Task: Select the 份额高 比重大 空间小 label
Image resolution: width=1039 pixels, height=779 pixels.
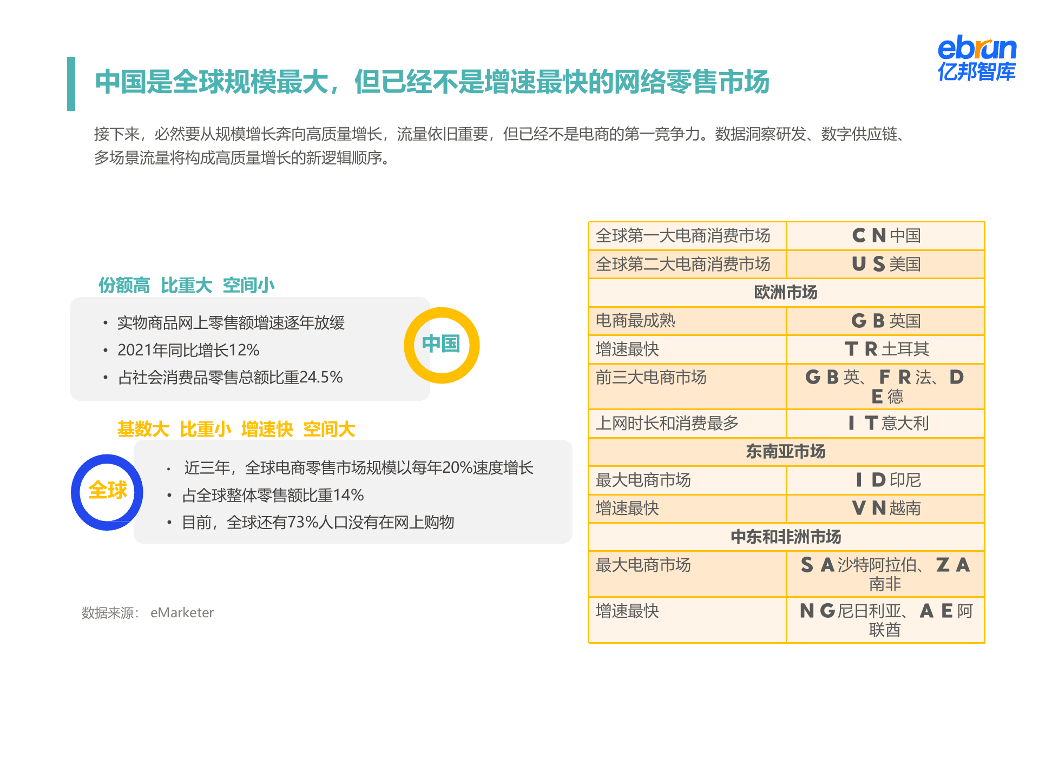Action: click(187, 285)
